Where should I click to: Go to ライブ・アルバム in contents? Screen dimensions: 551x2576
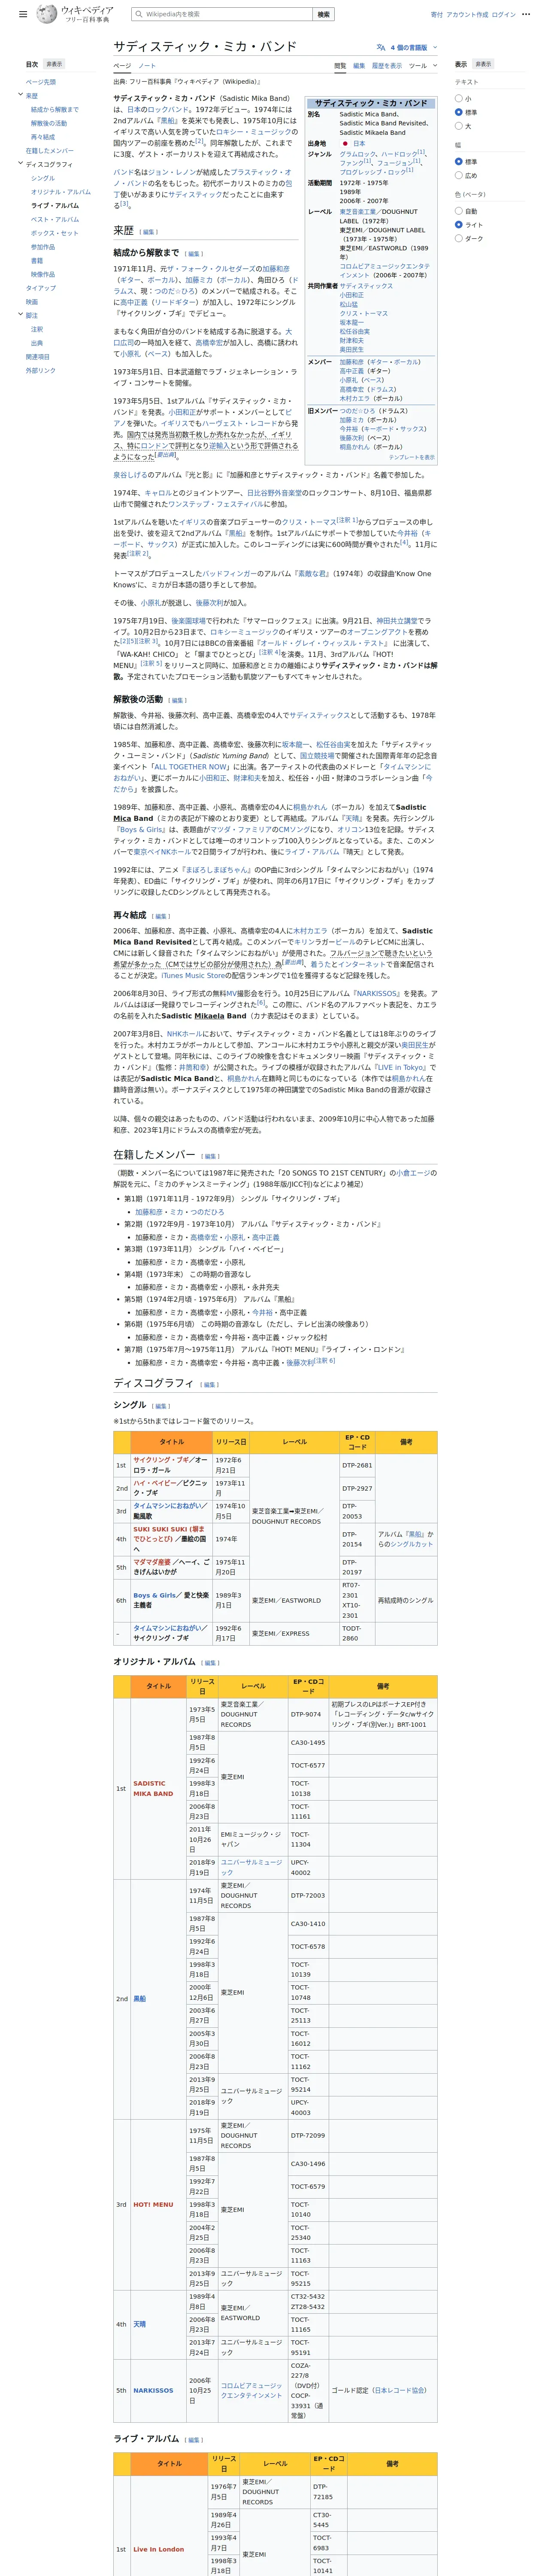[55, 206]
